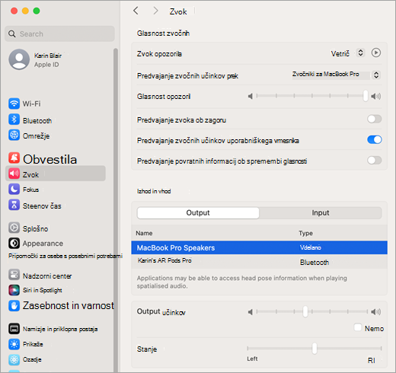Open Wi-Fi settings icon in sidebar

pos(14,104)
